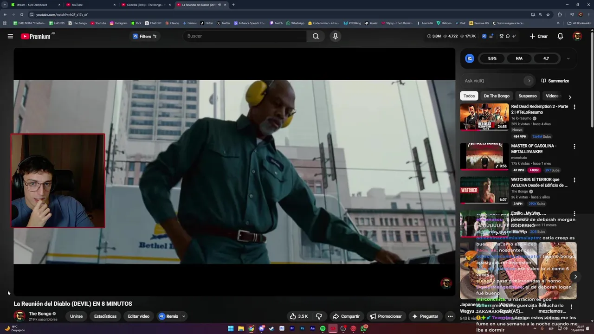Click the blue vidIQ logo in the score panel
Viewport: 594px width, 334px height.
click(470, 58)
